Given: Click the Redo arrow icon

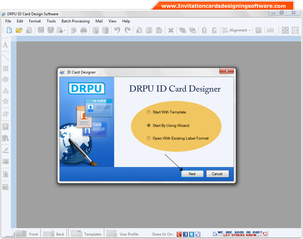Looking at the screenshot, I should tap(127, 30).
